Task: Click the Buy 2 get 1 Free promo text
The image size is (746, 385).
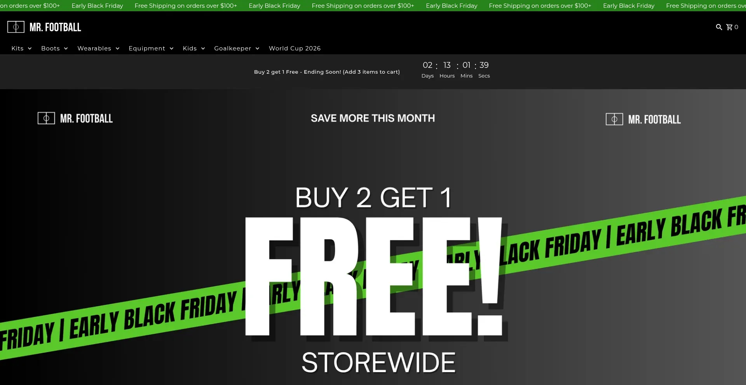Action: (x=327, y=72)
